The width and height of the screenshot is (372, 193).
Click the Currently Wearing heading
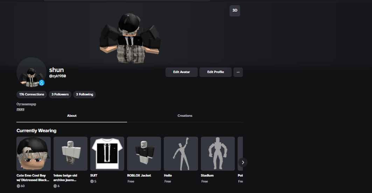tap(36, 131)
